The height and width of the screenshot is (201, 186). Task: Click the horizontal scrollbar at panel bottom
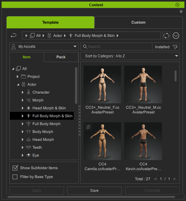click(x=91, y=197)
